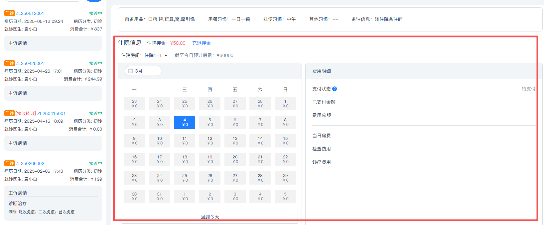Screen dimensions: 544x225
Task: Click the 诊断治疗 section in last record
Action: pyautogui.click(x=18, y=203)
